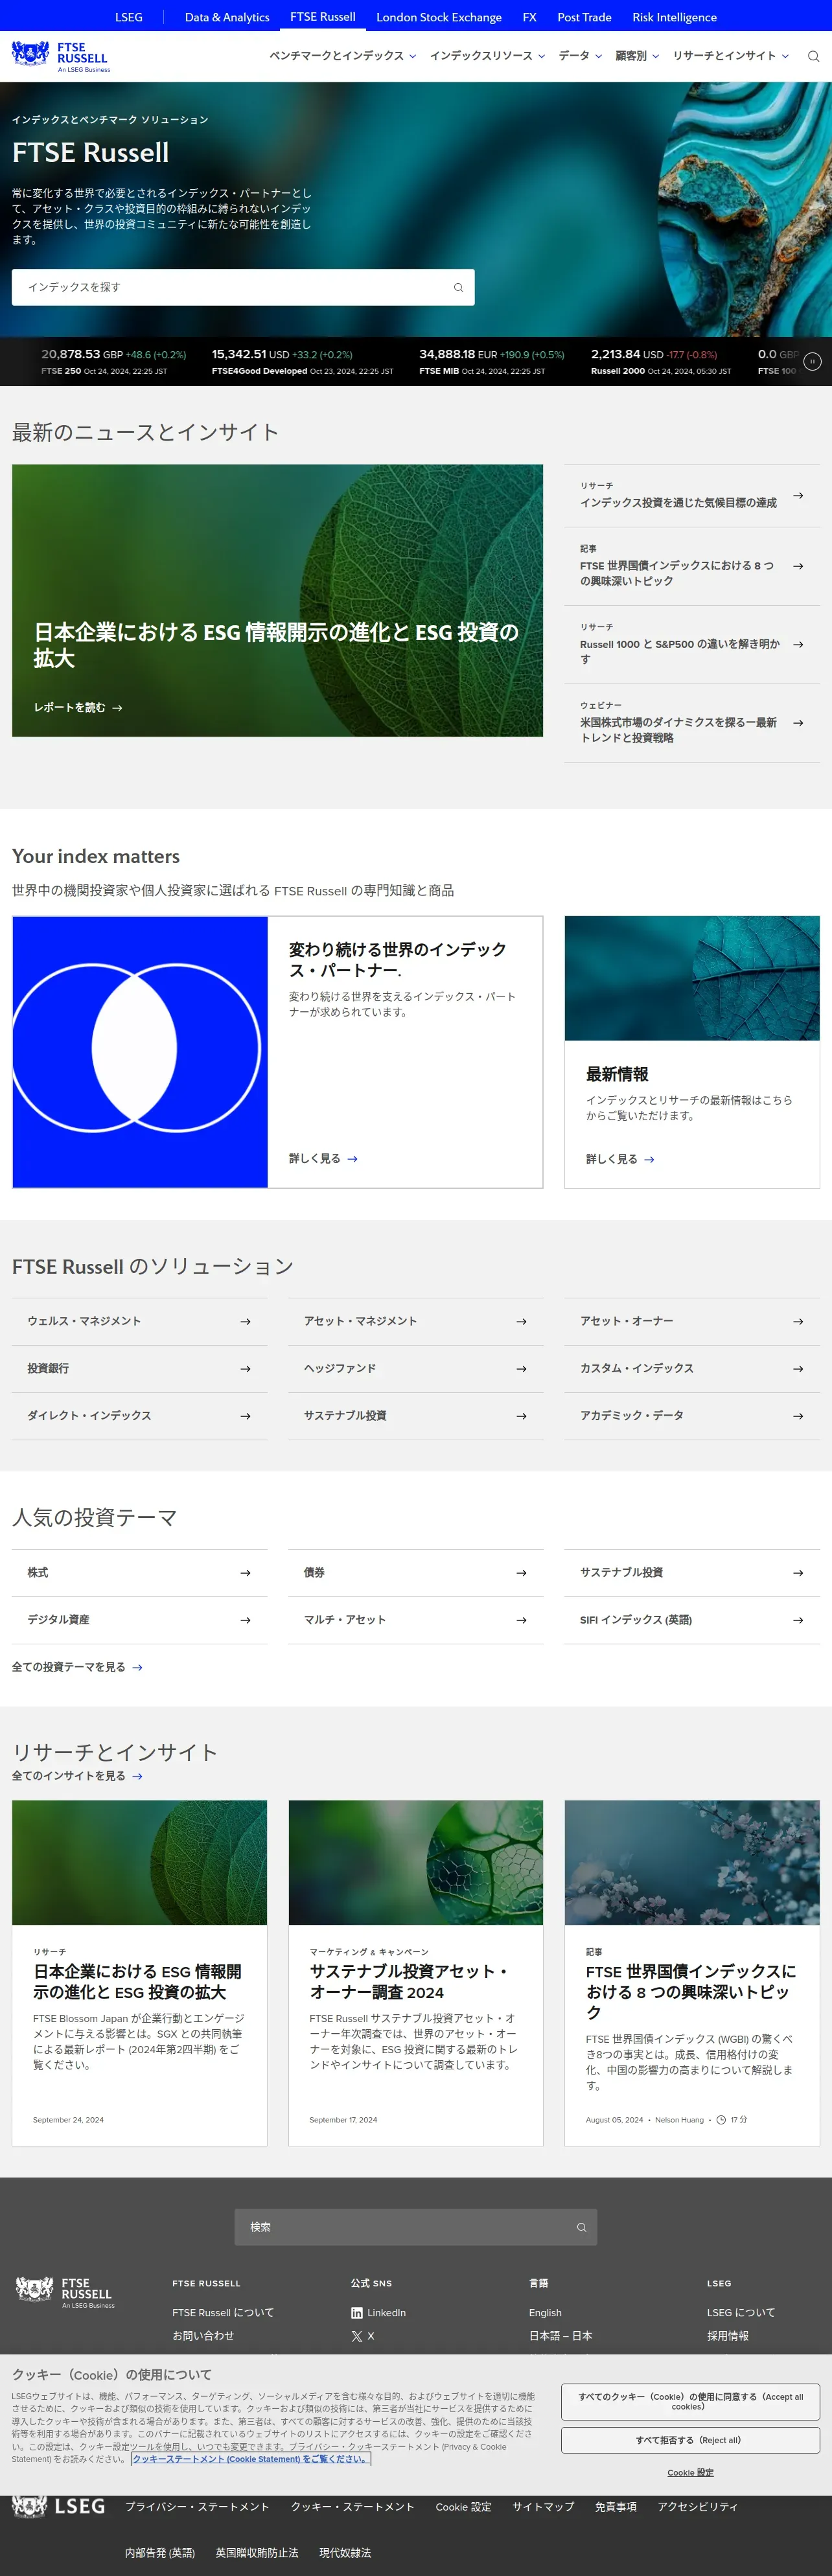Click the FTSE Russell header logo
The image size is (832, 2576).
[x=61, y=56]
